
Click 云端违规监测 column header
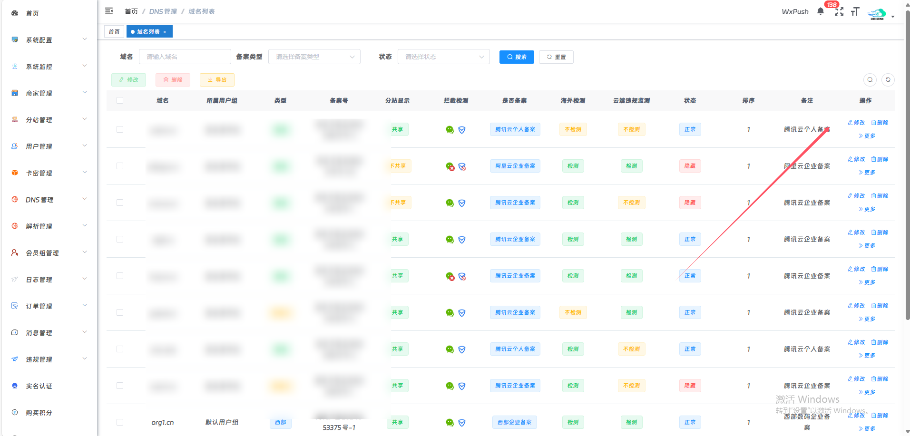tap(631, 100)
